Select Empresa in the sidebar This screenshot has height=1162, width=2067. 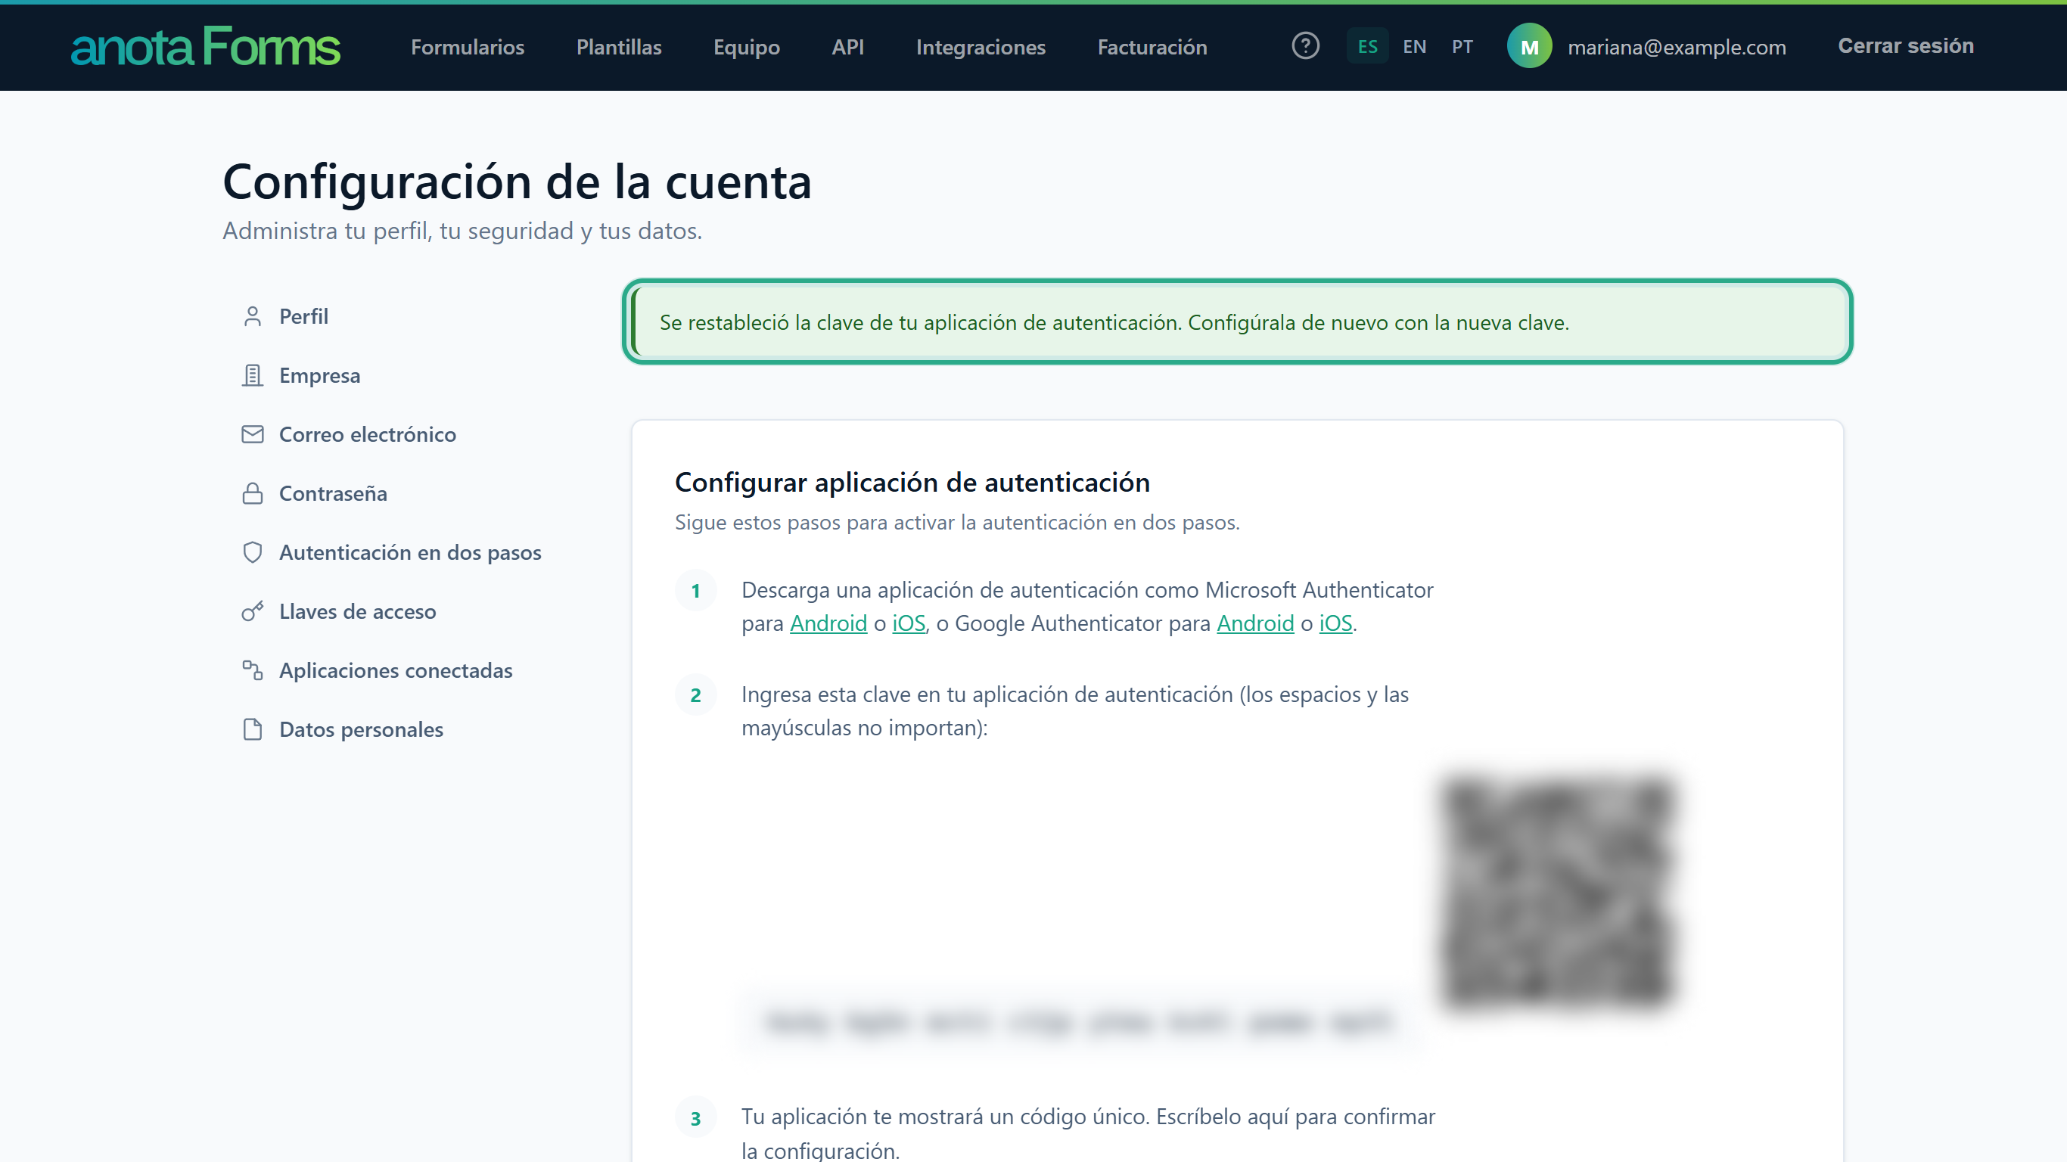click(319, 375)
